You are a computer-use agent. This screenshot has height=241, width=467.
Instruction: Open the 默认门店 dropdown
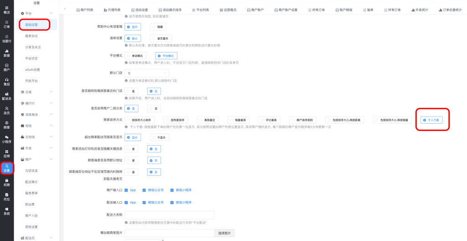(x=147, y=73)
